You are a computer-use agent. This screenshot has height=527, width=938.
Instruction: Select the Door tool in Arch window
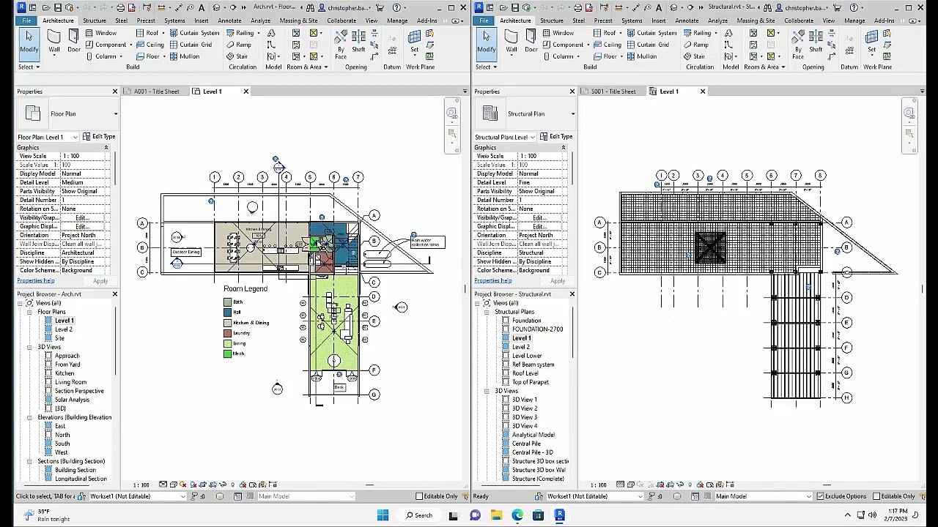coord(74,42)
